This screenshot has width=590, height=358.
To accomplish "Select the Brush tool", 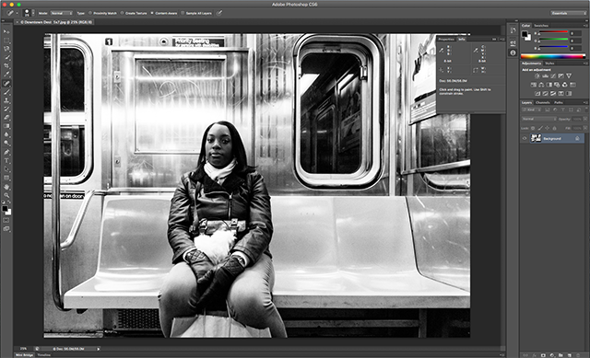I will 6,92.
